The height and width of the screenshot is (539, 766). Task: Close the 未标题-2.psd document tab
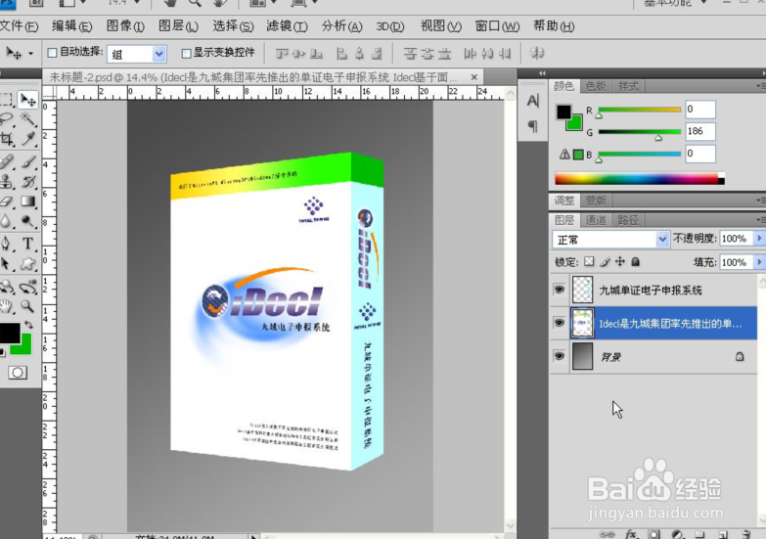473,77
